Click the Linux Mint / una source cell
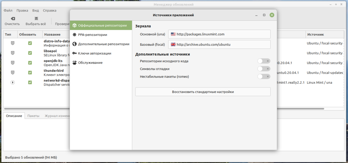The width and height of the screenshot is (348, 163). click(319, 83)
